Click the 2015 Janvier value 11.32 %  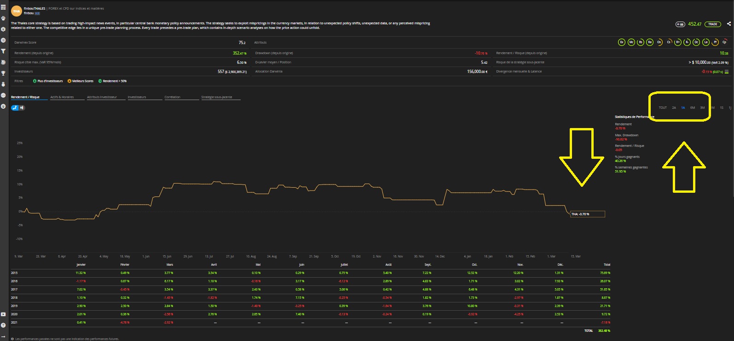coord(81,273)
